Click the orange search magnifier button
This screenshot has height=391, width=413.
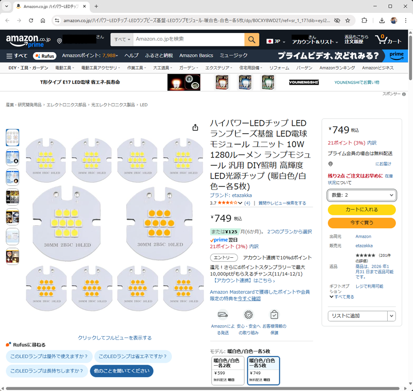click(251, 40)
